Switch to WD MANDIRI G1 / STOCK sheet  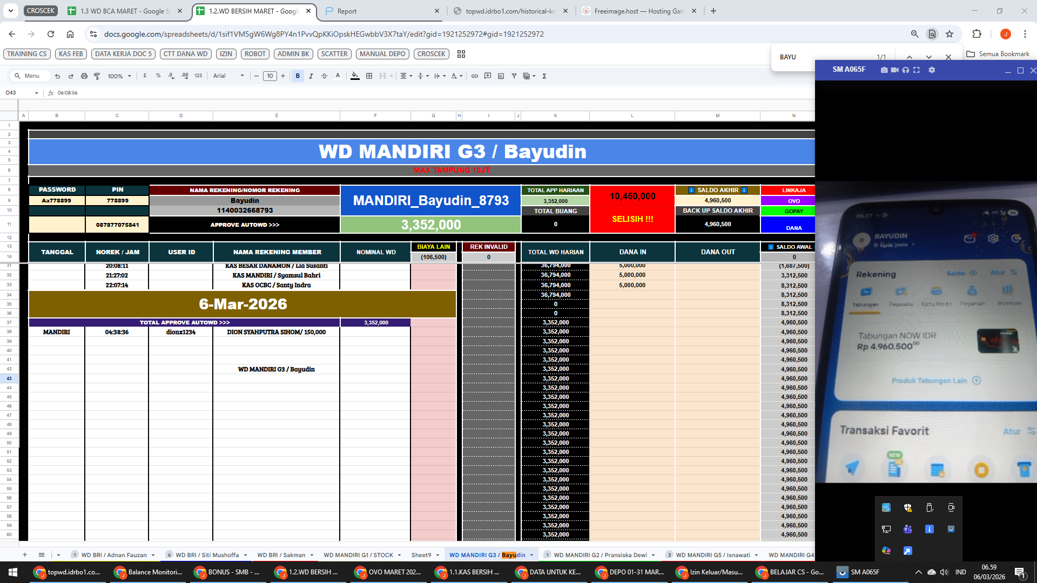(358, 555)
